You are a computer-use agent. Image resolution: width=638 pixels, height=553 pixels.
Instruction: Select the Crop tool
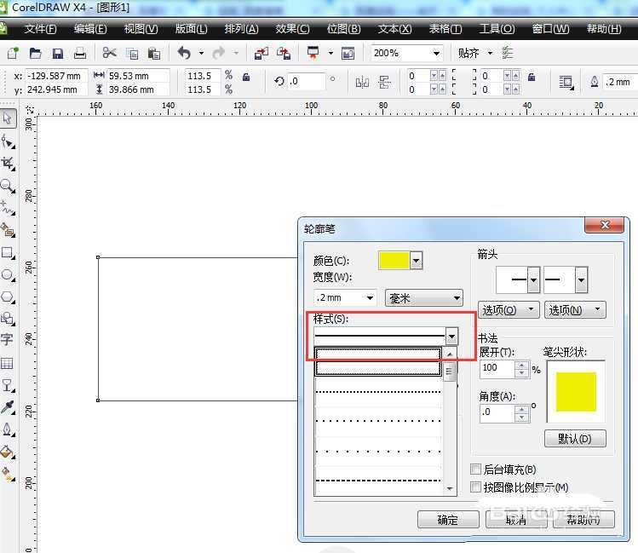click(x=8, y=163)
